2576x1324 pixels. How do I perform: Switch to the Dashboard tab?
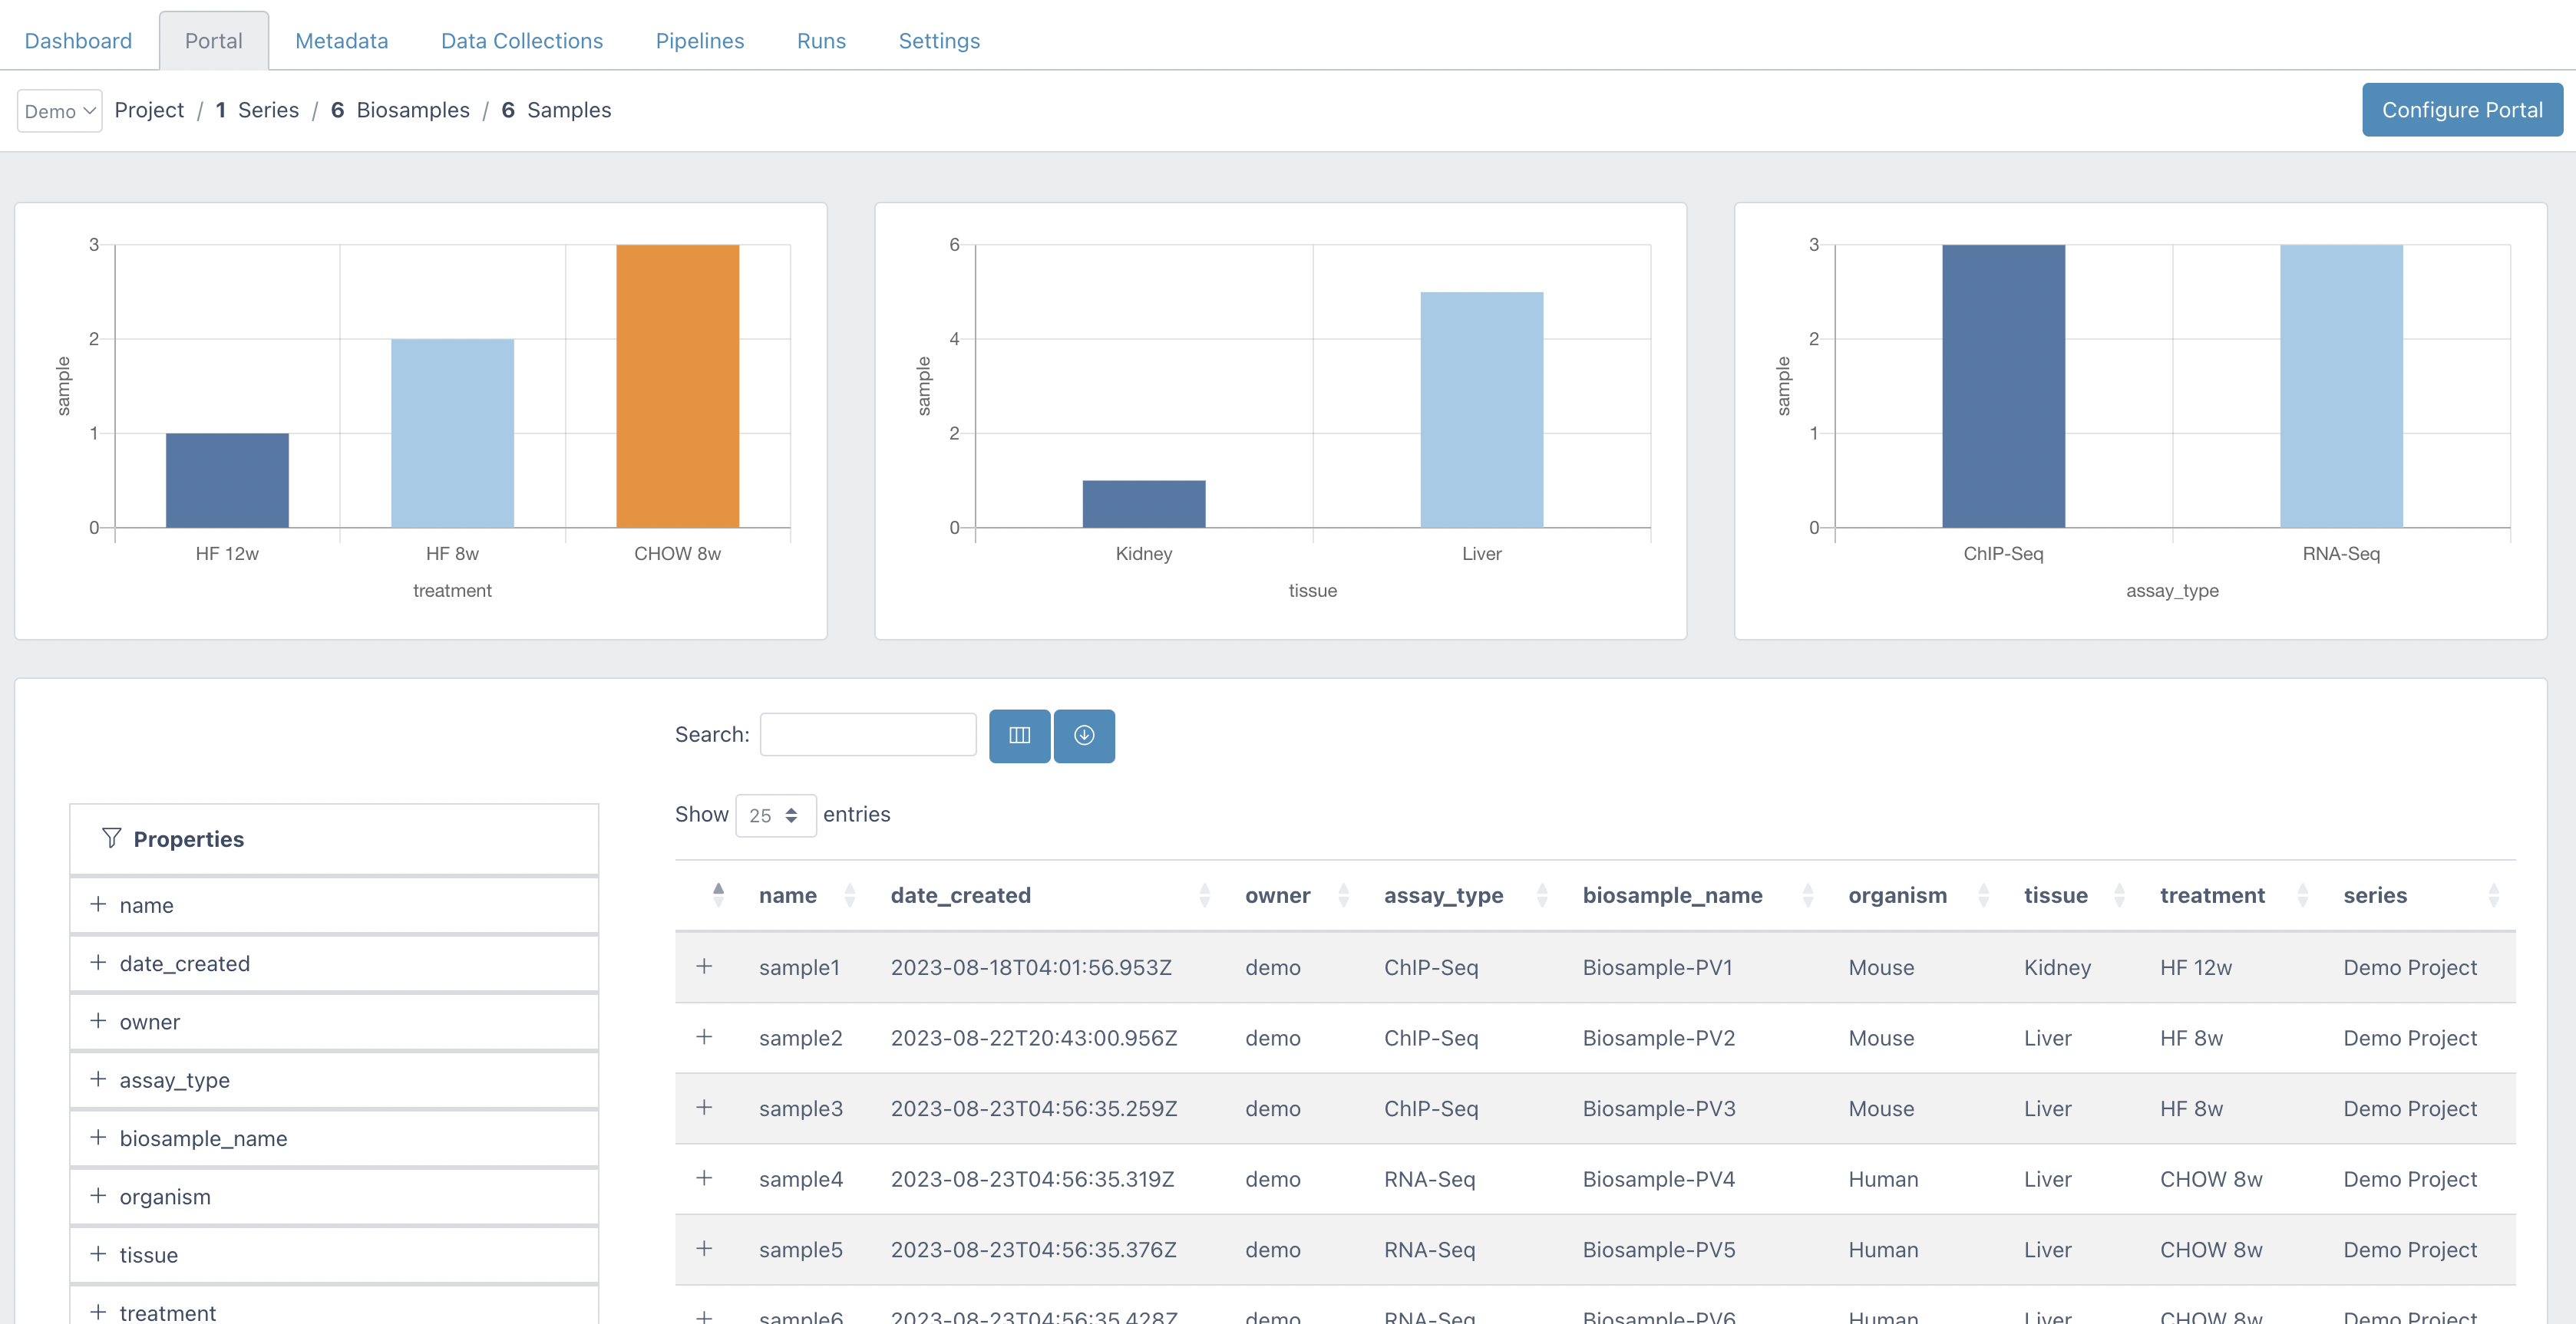[78, 41]
